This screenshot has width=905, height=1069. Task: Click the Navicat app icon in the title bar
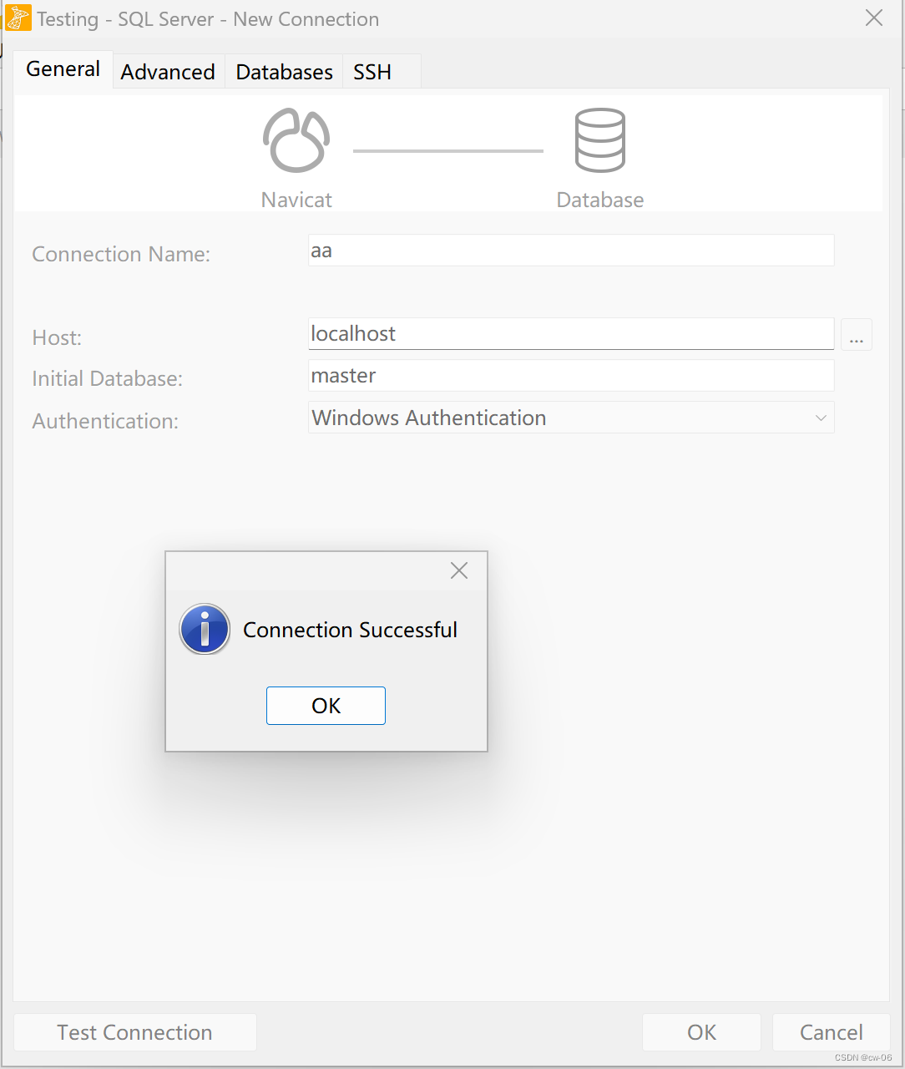click(x=18, y=18)
